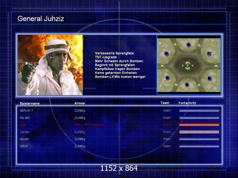Click Lige's red progress bar
Screen dimensions: 238x178
coord(199,125)
